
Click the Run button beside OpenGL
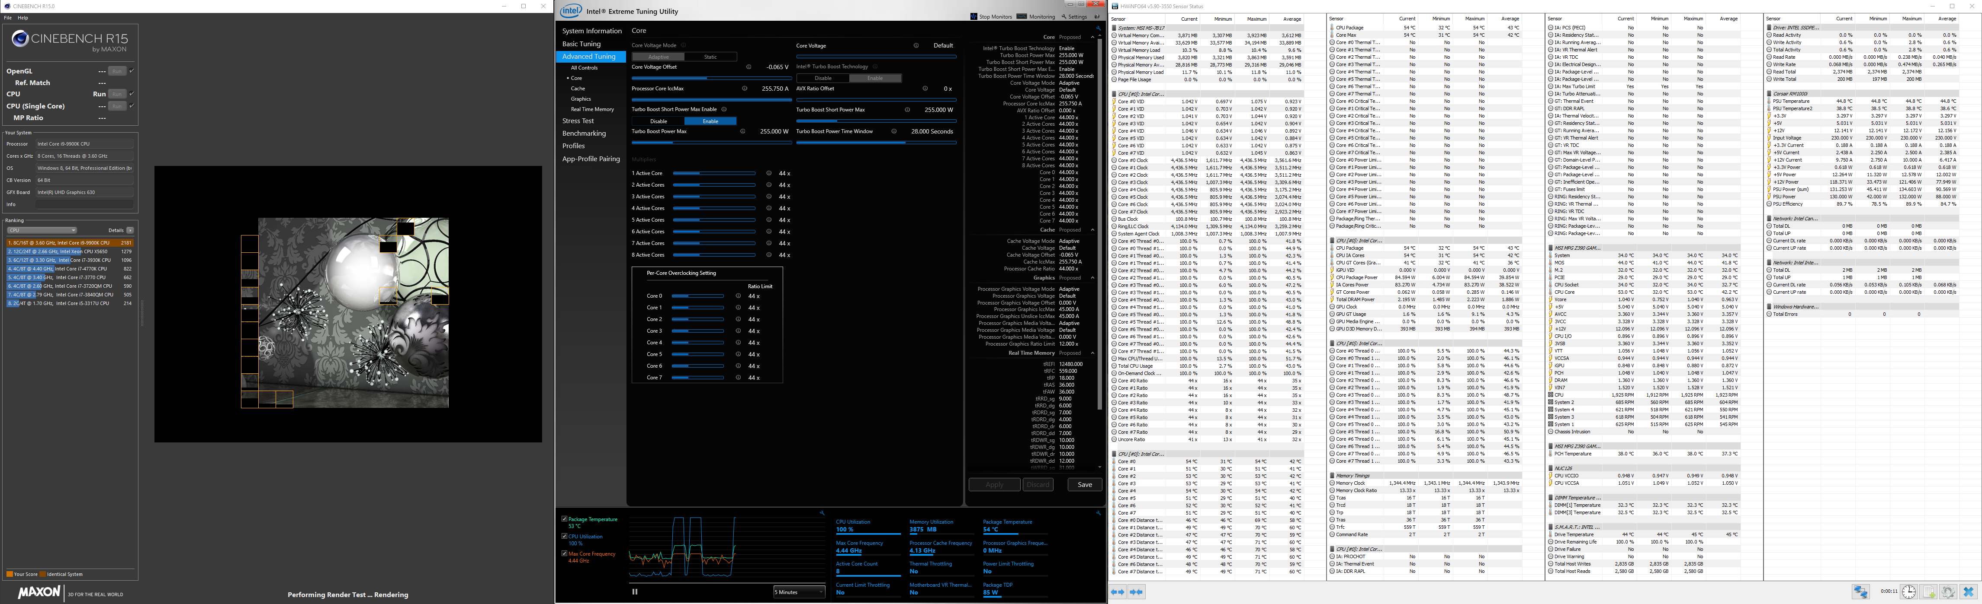117,71
